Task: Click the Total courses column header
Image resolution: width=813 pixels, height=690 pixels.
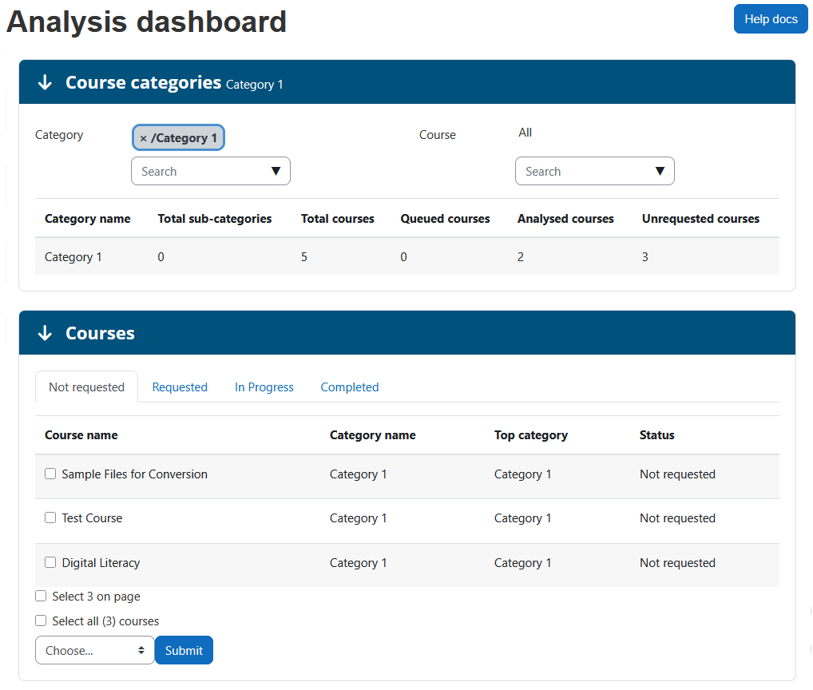Action: tap(338, 219)
